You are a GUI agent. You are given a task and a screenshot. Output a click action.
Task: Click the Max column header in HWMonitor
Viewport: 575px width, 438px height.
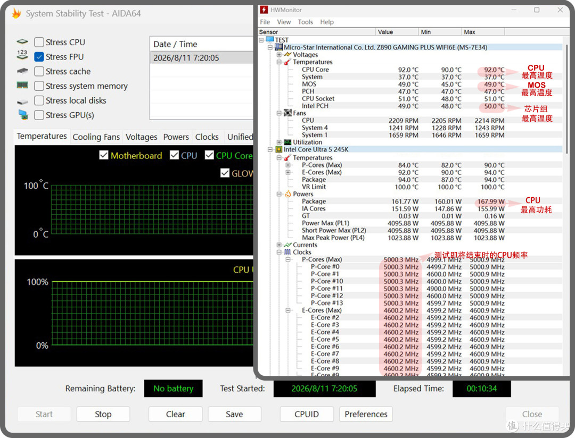tap(483, 32)
